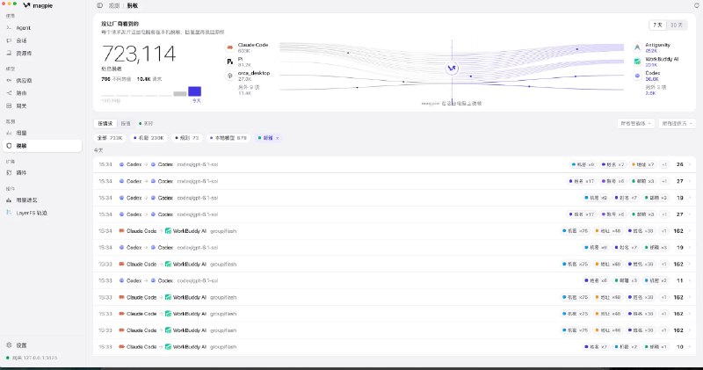Select the highlighted view tab above the filter chips
The height and width of the screenshot is (370, 703).
tap(105, 123)
